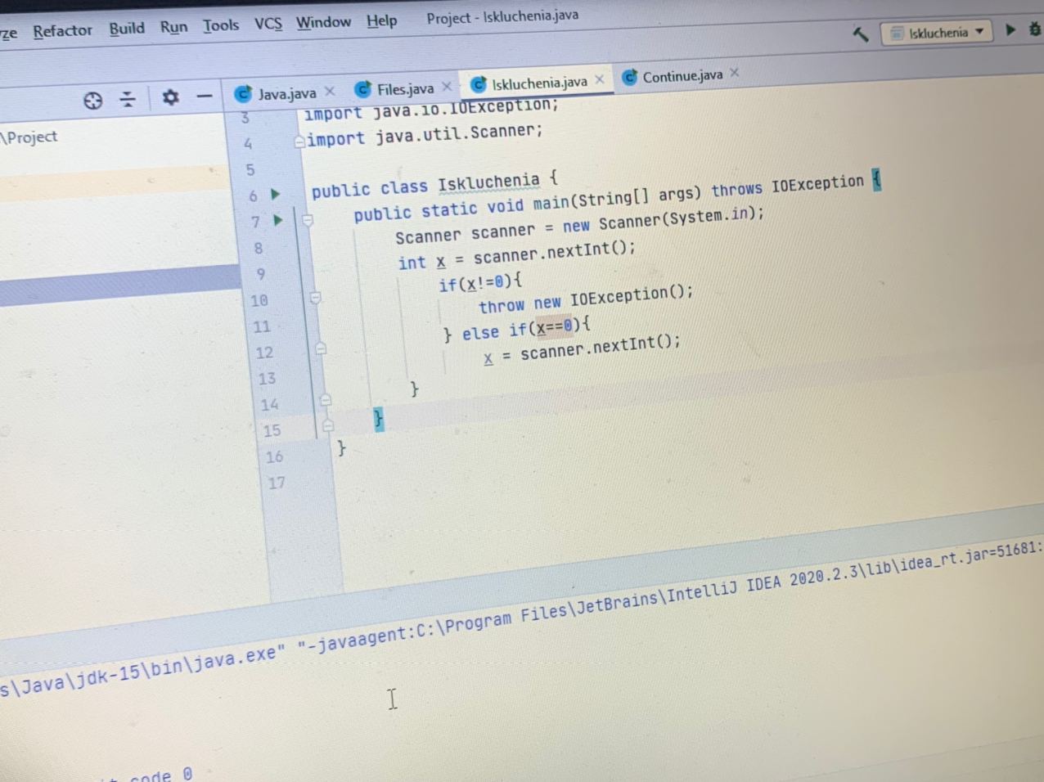1044x782 pixels.
Task: Switch to the Java.java tab
Action: 286,93
